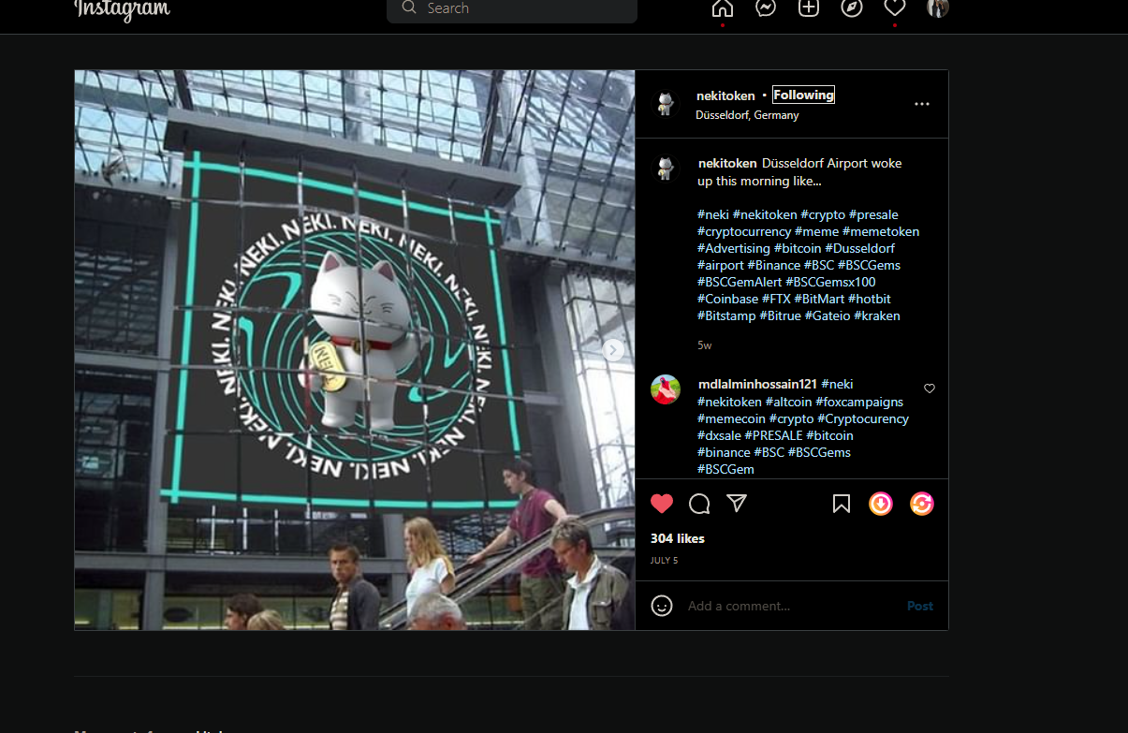This screenshot has width=1128, height=733.
Task: Open #foxcampaigns hashtag in comment
Action: coord(859,402)
